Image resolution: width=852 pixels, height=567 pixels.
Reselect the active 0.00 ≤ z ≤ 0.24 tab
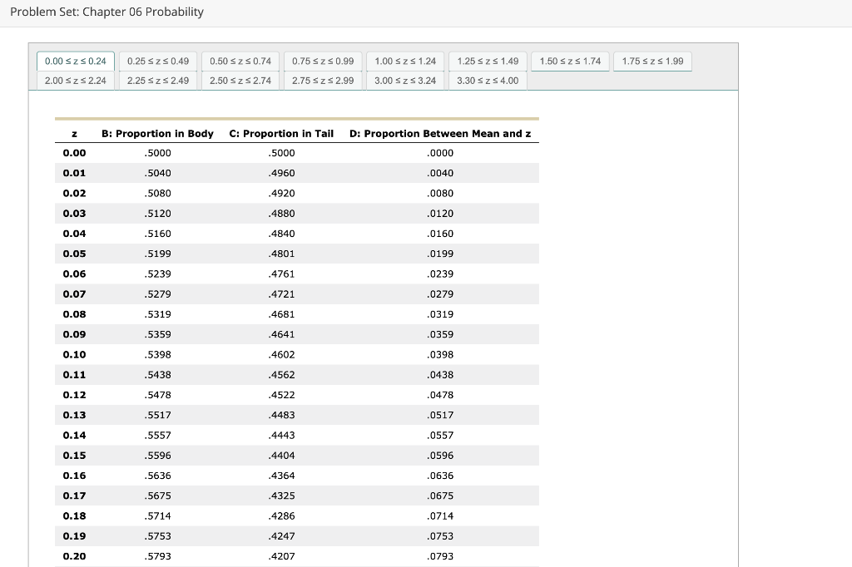(75, 61)
